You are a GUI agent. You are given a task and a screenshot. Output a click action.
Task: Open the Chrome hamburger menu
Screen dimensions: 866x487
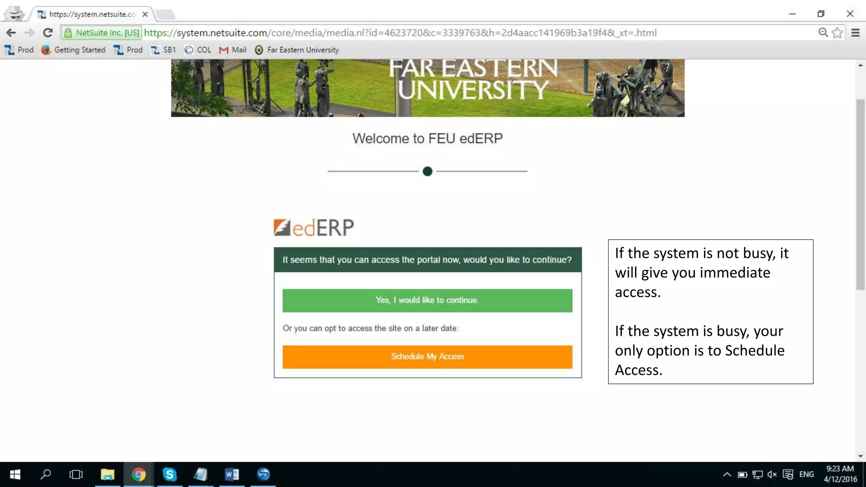tap(855, 33)
